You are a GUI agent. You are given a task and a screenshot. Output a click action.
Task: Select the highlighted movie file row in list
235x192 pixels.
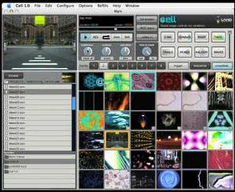pyautogui.click(x=38, y=92)
